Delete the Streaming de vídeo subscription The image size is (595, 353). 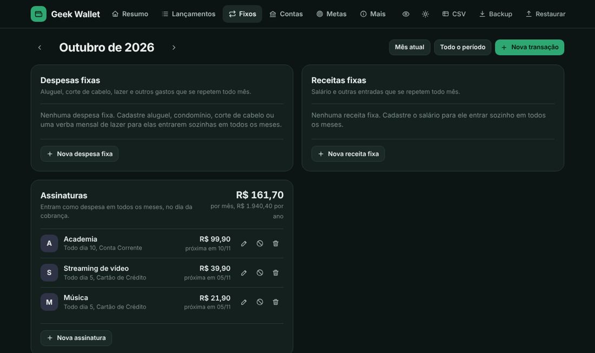click(x=275, y=272)
